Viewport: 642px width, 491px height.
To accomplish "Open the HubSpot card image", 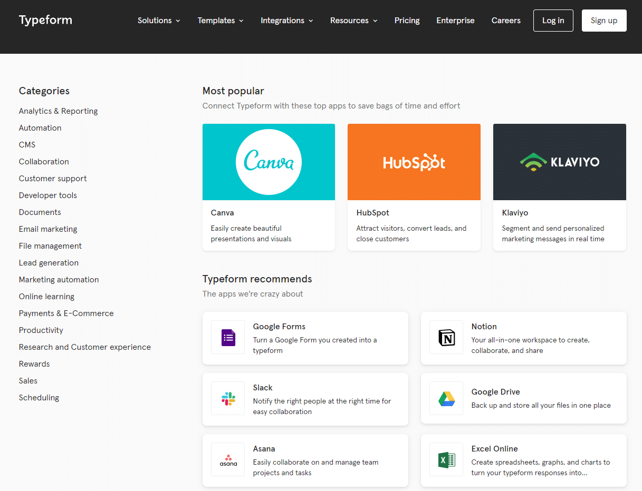I will (x=414, y=162).
